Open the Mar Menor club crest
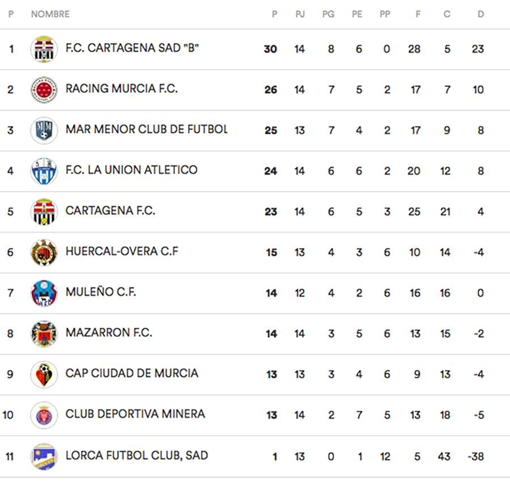This screenshot has width=510, height=482. click(x=44, y=130)
